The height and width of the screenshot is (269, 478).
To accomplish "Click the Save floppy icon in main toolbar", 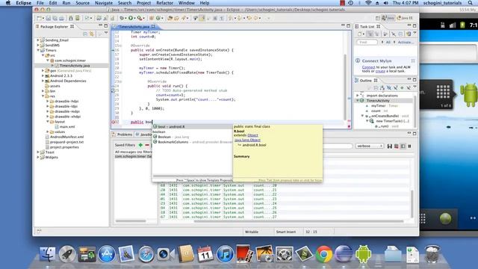I will tap(49, 18).
